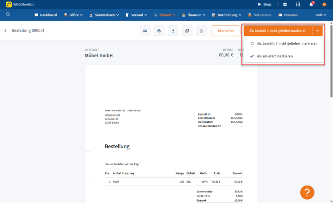Choose 'Als bestellt / nicht geliefert markieren' in dropdown list

[x=287, y=44]
